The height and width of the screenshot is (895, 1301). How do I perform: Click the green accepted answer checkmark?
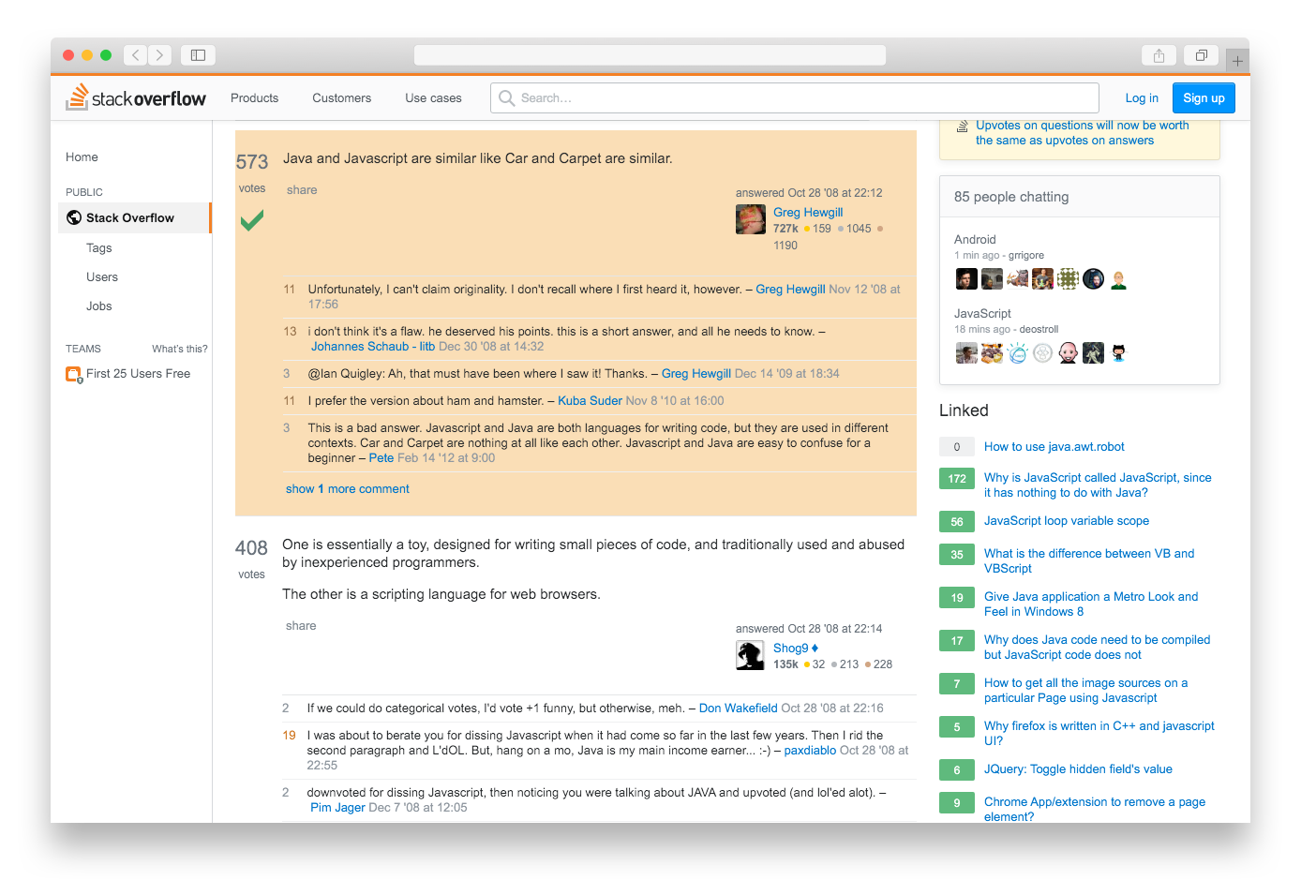pyautogui.click(x=252, y=220)
